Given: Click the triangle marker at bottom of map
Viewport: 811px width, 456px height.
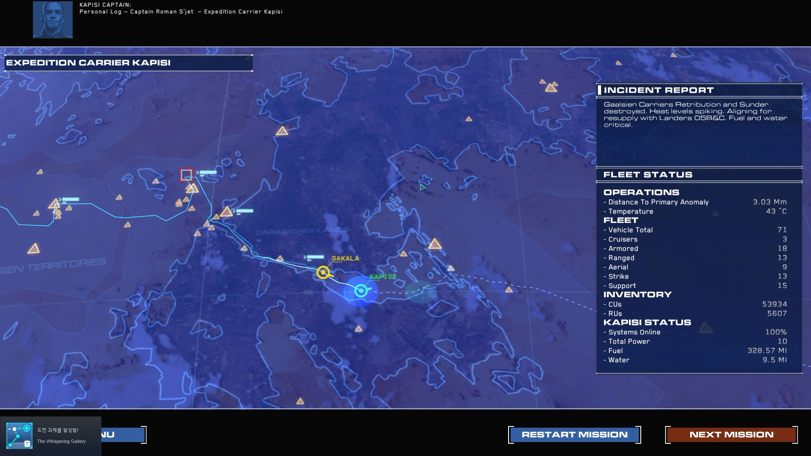Looking at the screenshot, I should click(x=300, y=401).
